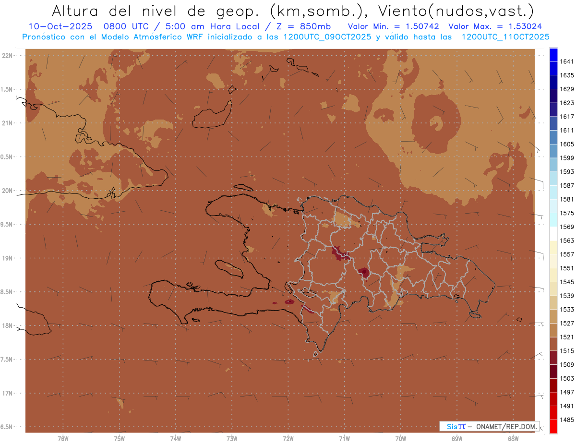Image resolution: width=576 pixels, height=445 pixels.
Task: Click the 20N latitude tick label
Action: (7, 191)
